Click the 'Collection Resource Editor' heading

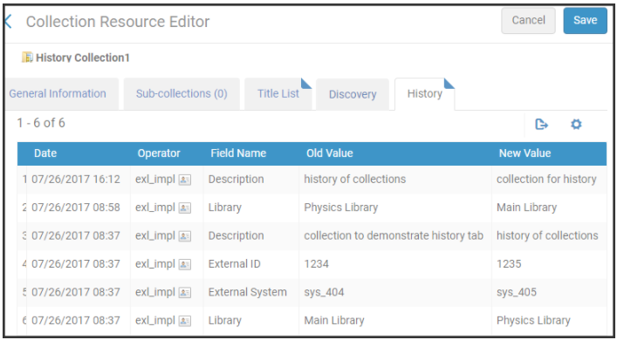118,22
